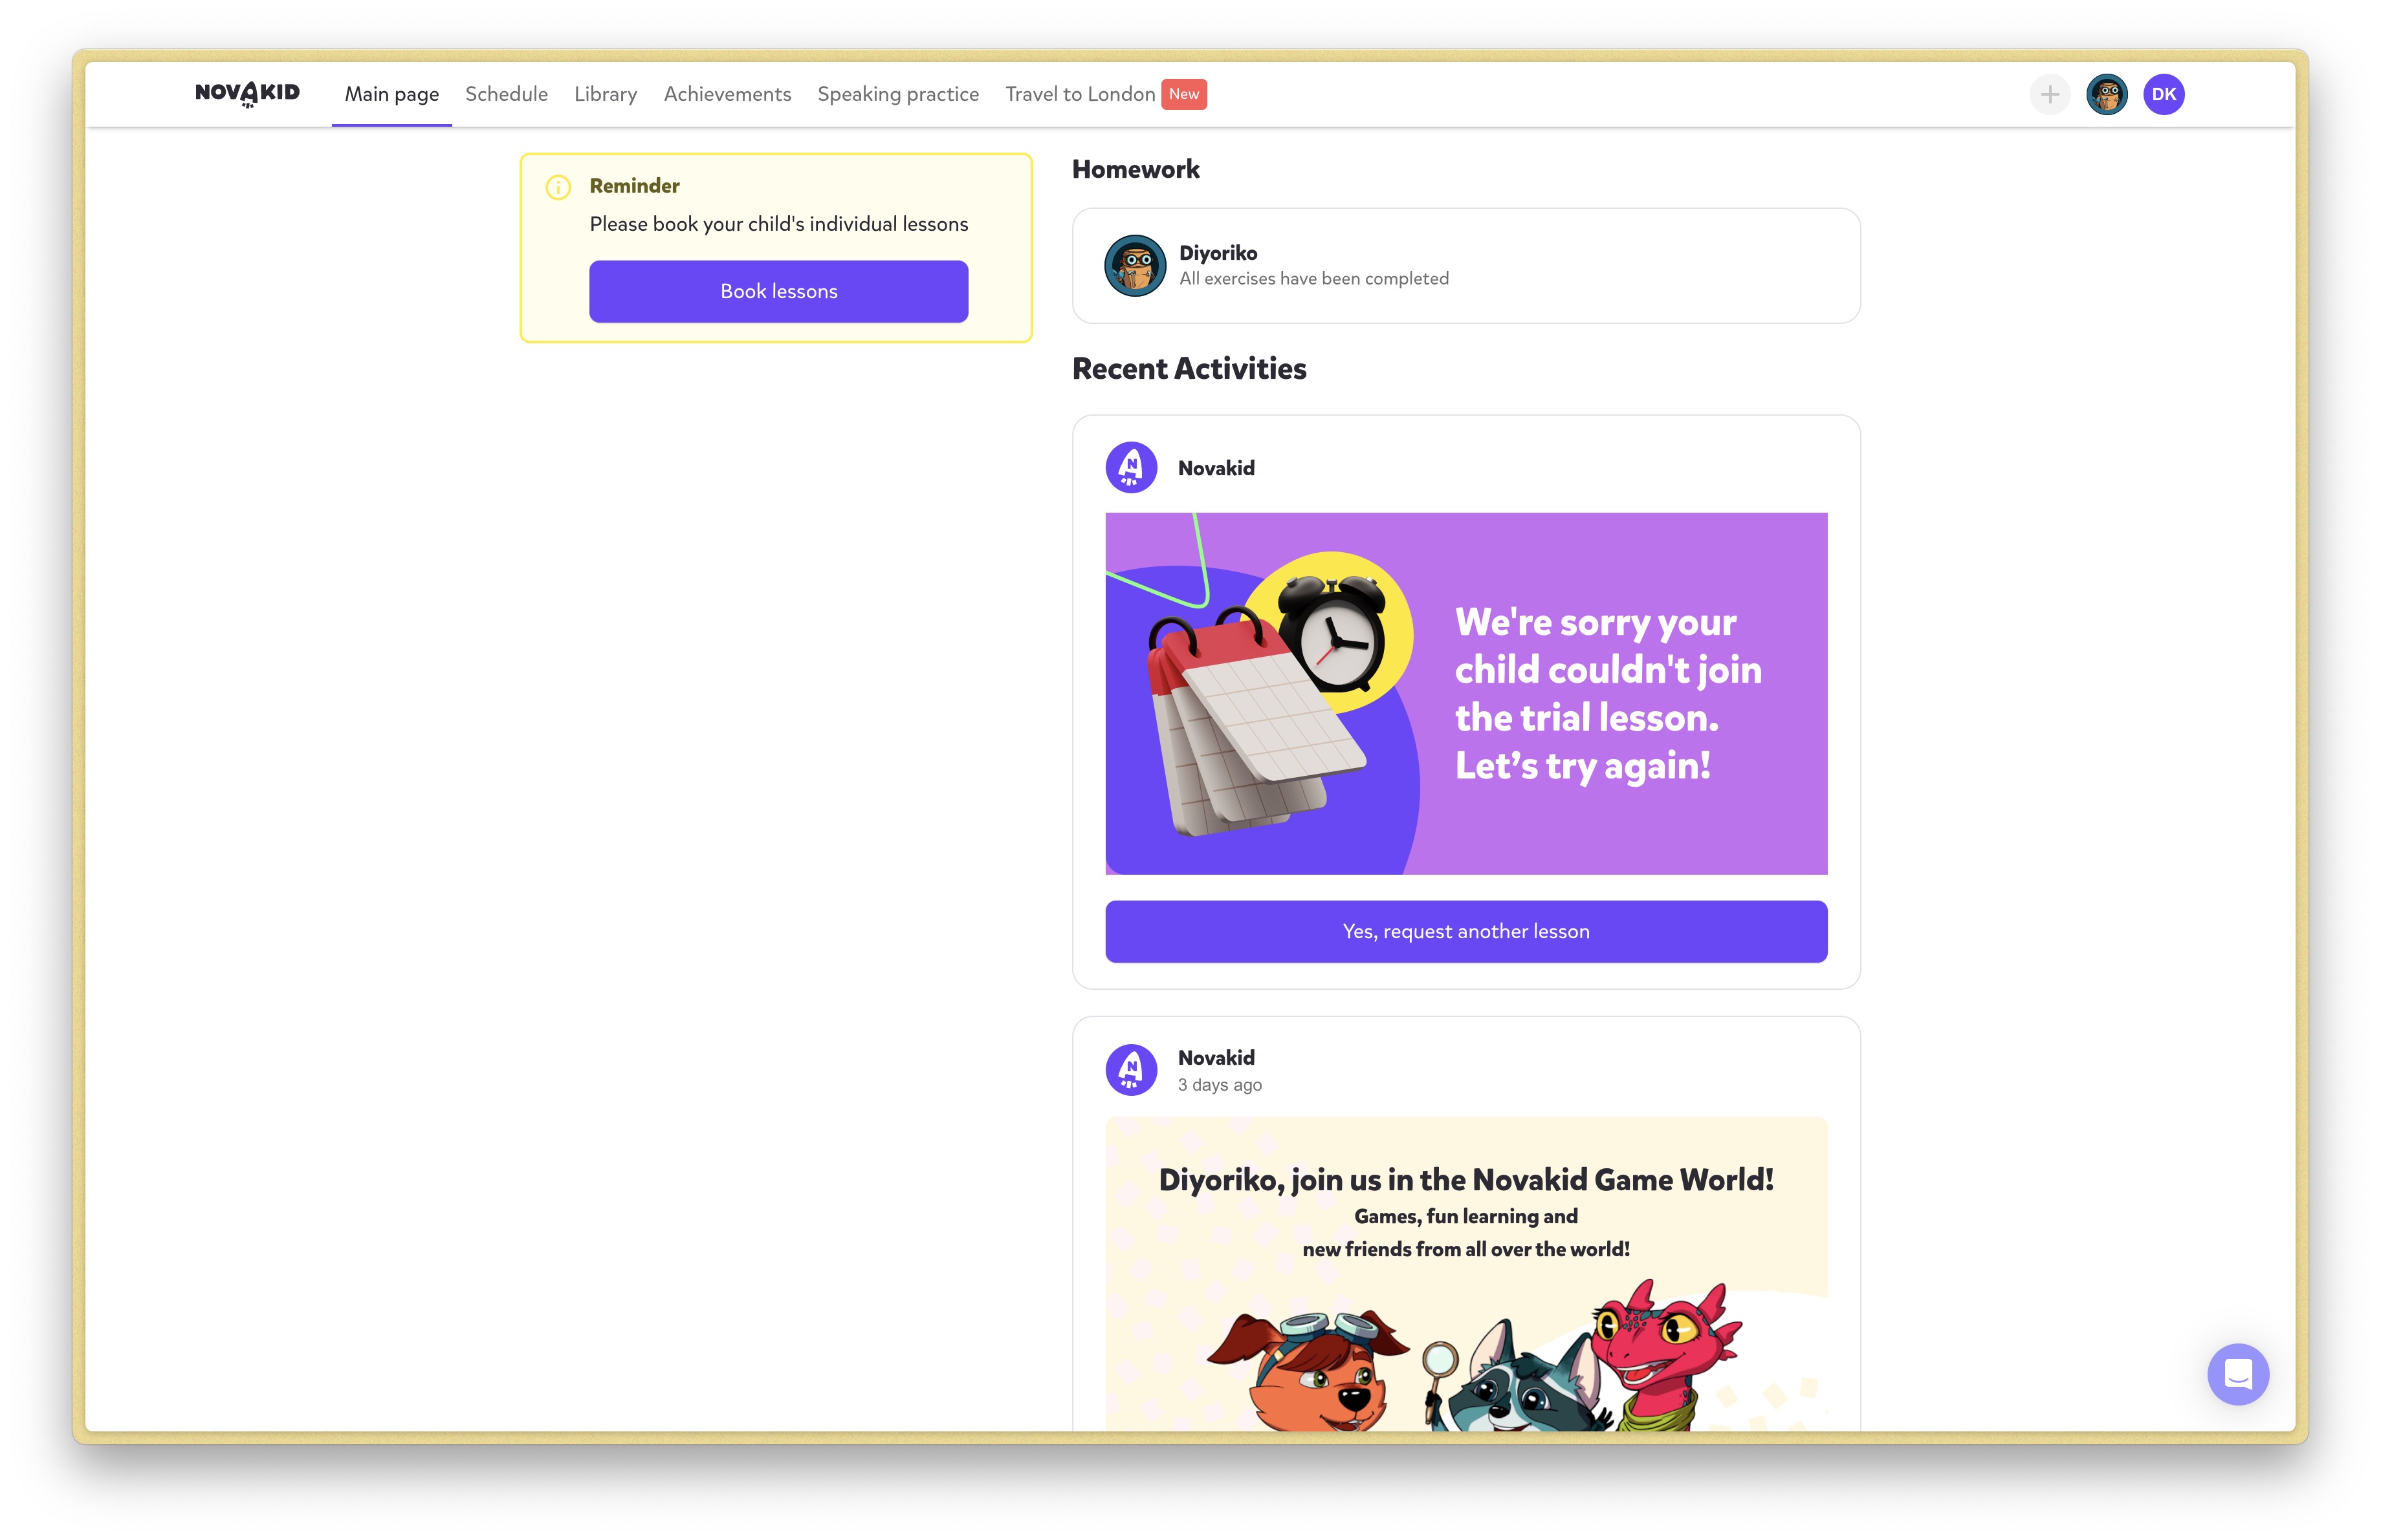Image resolution: width=2381 pixels, height=1540 pixels.
Task: Open the Library tab
Action: [x=605, y=94]
